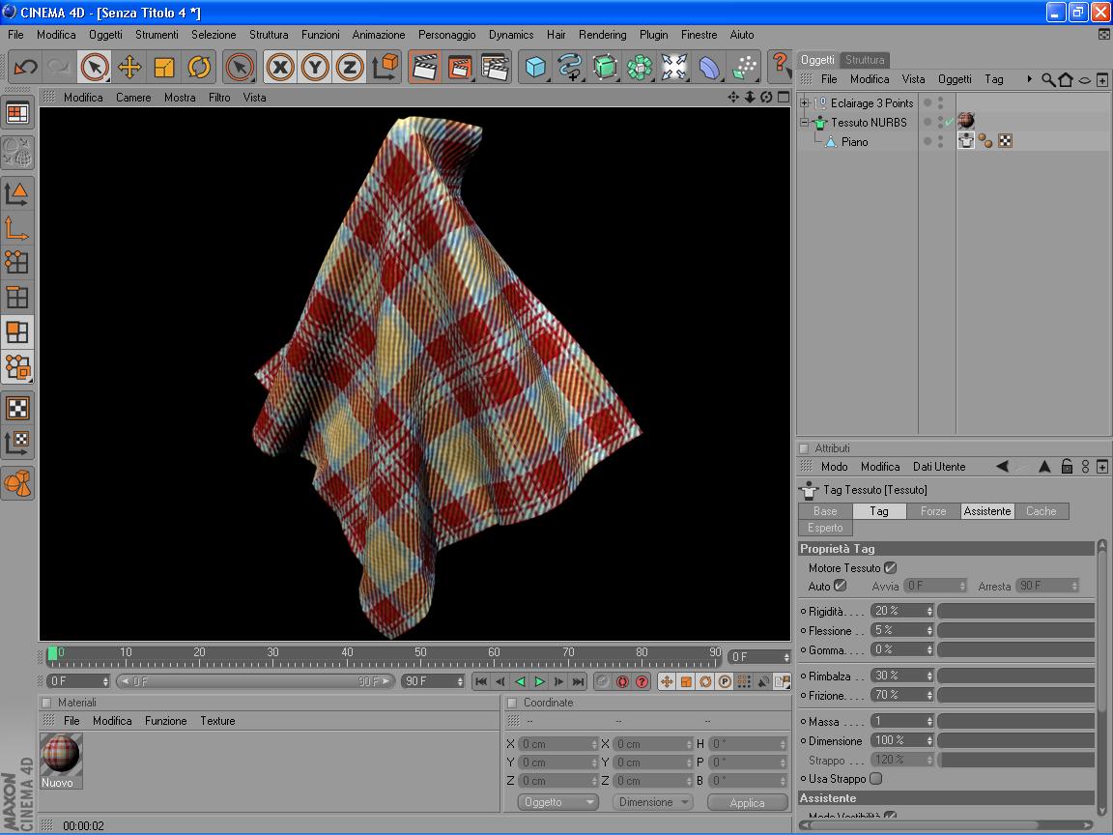Select the Move tool
The height and width of the screenshot is (835, 1113).
pos(129,67)
